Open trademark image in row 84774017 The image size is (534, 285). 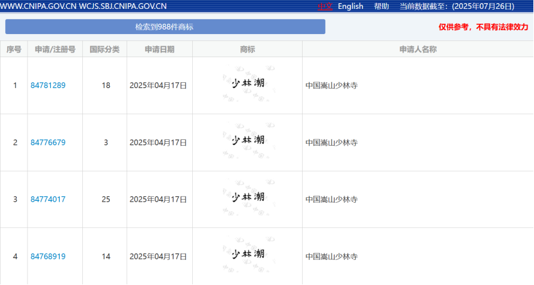tap(248, 198)
